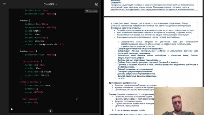The width and height of the screenshot is (204, 115).
Task: Click 'Отчет в формате видео' text
Action: pyautogui.click(x=127, y=110)
